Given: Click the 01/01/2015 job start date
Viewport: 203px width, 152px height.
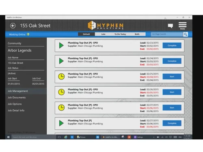Looking at the screenshot, I should 14,84.
